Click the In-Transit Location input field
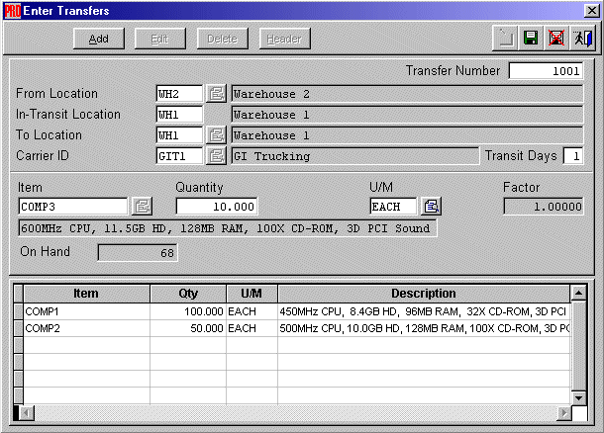 click(179, 115)
